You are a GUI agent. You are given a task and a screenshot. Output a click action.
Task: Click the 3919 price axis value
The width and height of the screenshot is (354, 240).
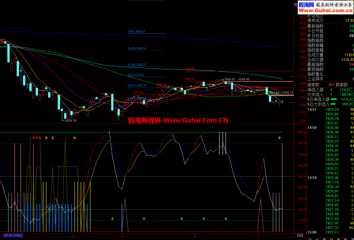(302, 17)
